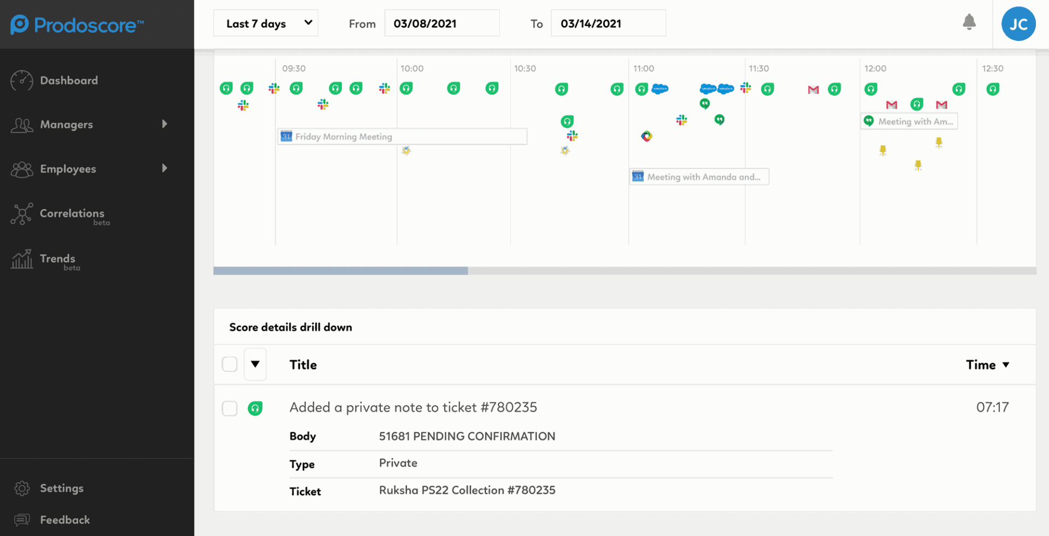Click Slack icon below the first Freshdesk icons
The width and height of the screenshot is (1049, 536).
pos(243,105)
